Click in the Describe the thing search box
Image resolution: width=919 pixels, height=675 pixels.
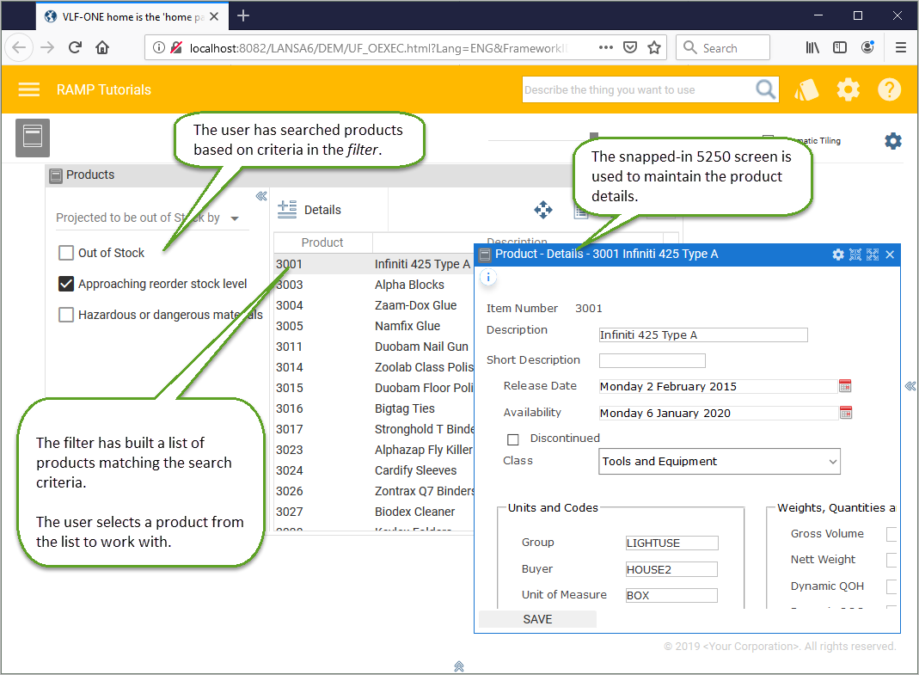click(638, 89)
